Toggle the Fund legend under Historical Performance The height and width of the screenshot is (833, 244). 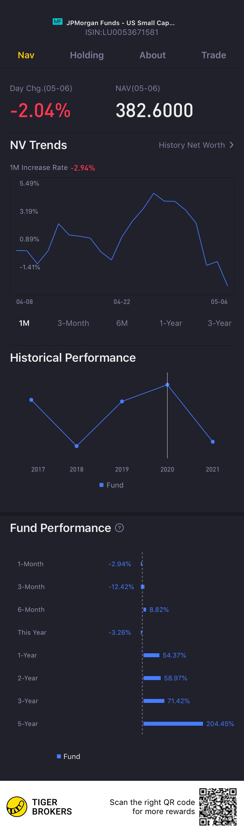tap(112, 485)
